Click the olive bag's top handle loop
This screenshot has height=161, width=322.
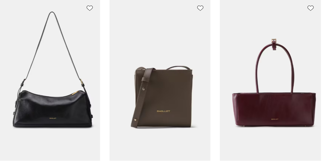tap(178, 68)
